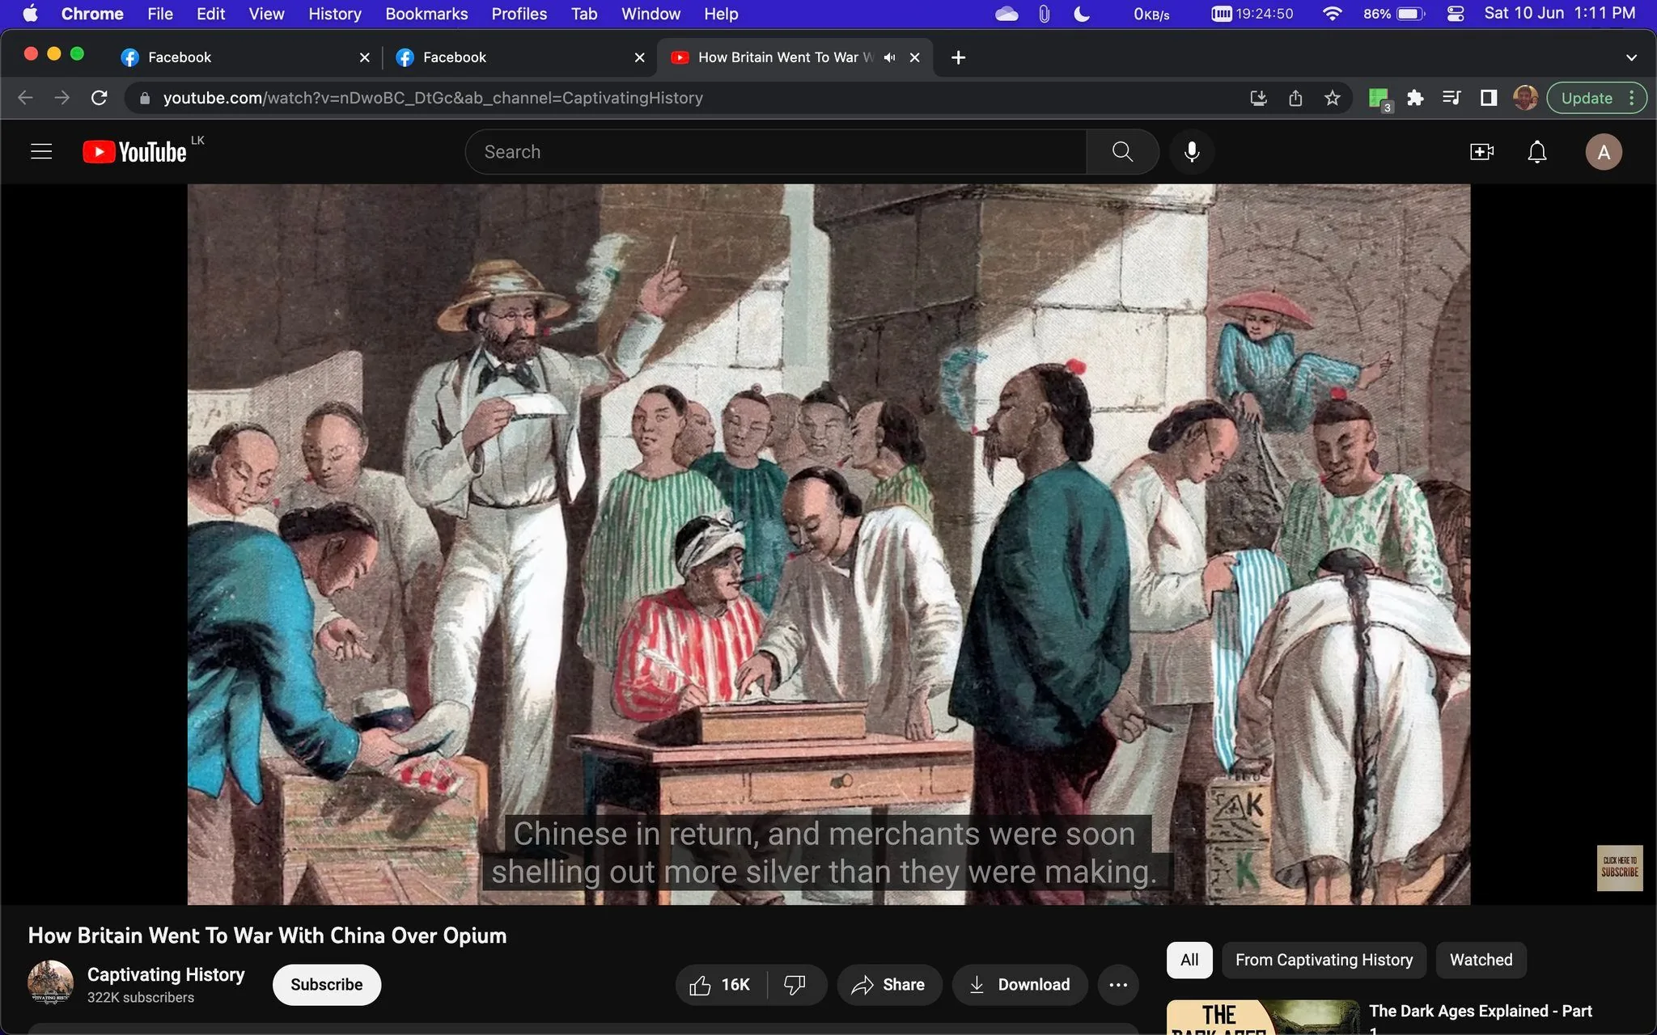1657x1035 pixels.
Task: Open the YouTube hamburger menu
Action: (x=40, y=150)
